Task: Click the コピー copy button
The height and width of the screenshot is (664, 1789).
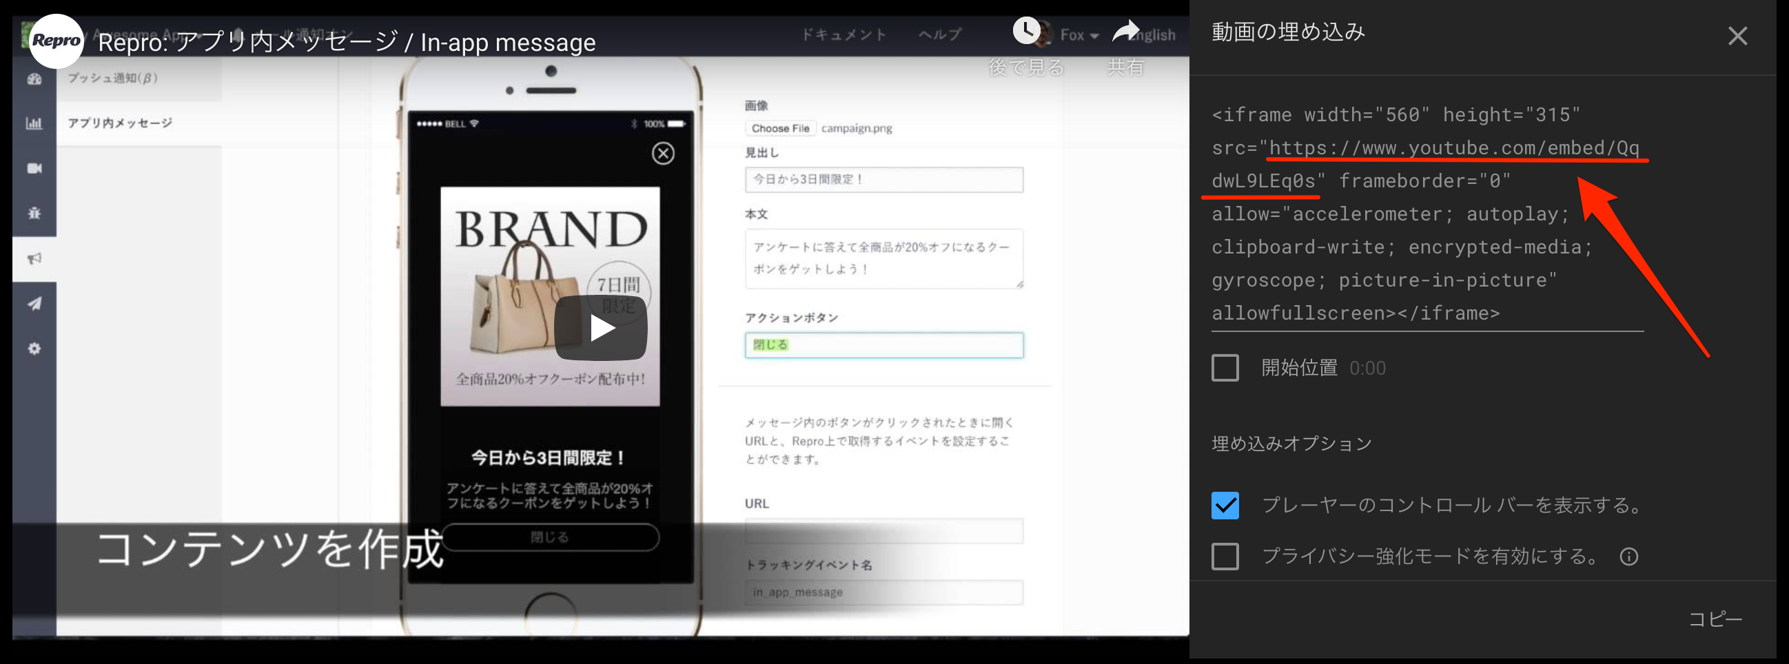Action: pyautogui.click(x=1715, y=619)
